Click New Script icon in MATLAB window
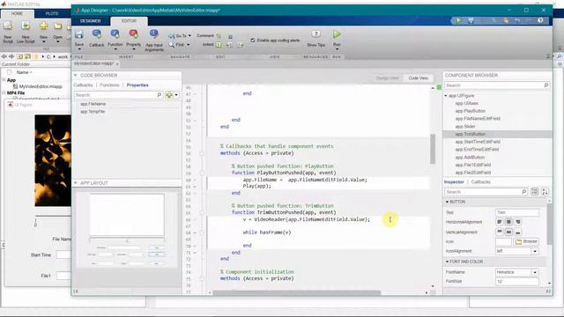The image size is (564, 317). [8, 26]
